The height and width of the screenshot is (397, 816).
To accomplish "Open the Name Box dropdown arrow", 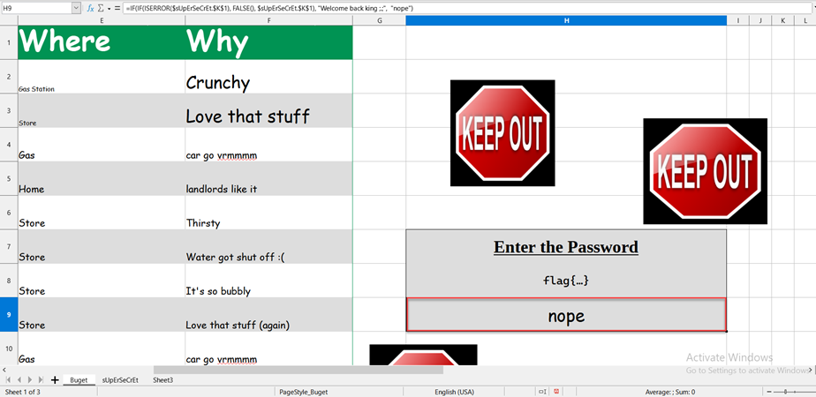I will tap(76, 8).
